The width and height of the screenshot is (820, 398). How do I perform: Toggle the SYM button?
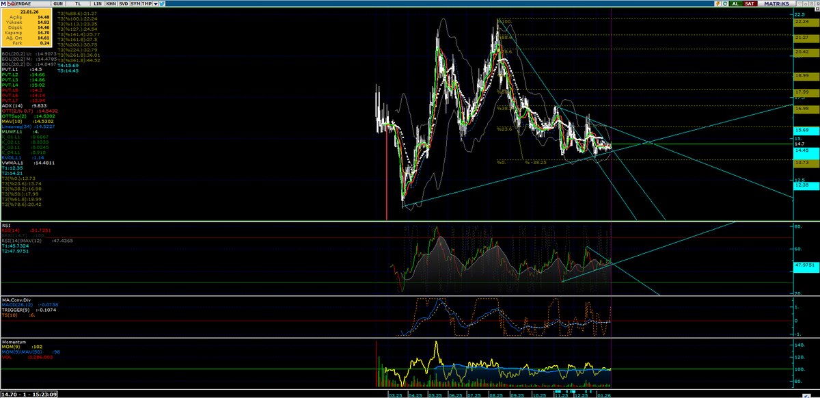point(135,3)
